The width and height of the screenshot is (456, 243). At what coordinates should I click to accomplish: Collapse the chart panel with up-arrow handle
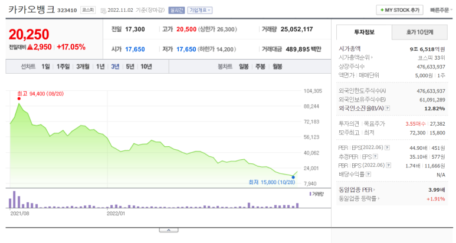169,230
